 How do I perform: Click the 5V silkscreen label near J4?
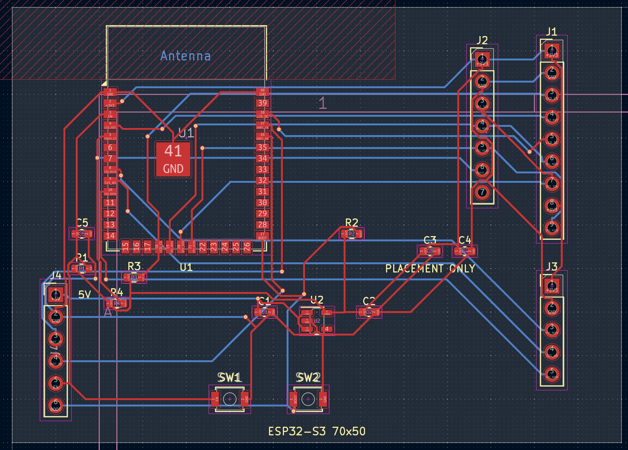84,295
